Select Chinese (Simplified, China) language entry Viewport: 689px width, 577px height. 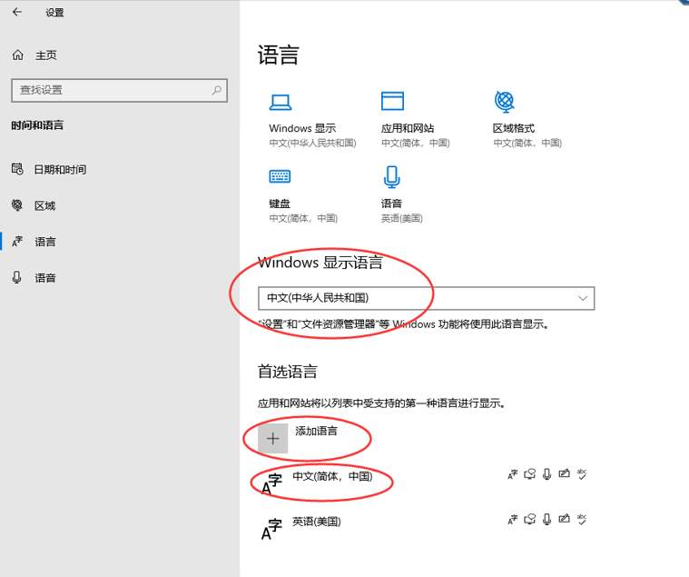(x=332, y=476)
